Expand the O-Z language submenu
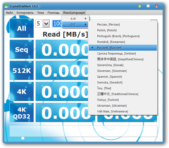This screenshot has width=169, height=148. (x=75, y=24)
